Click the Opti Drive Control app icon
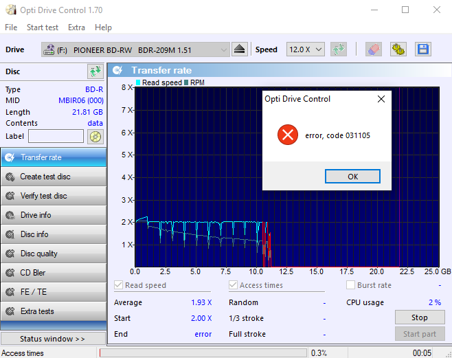Screen dimensions: 452x358 11,10
